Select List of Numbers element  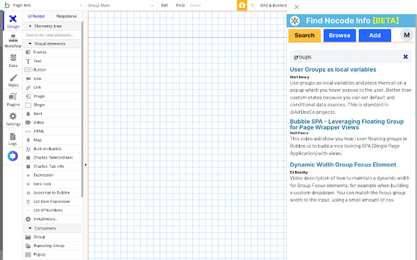click(52, 210)
